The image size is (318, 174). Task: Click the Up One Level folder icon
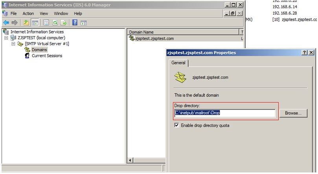[x=26, y=22]
